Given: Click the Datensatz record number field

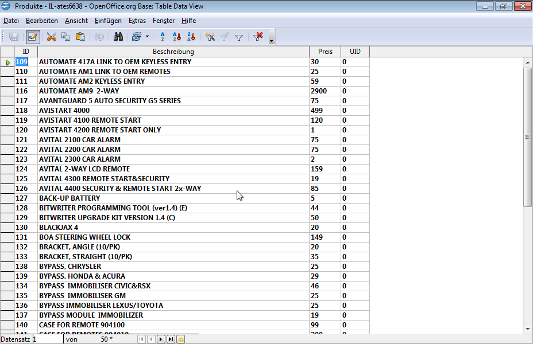Looking at the screenshot, I should [x=48, y=339].
